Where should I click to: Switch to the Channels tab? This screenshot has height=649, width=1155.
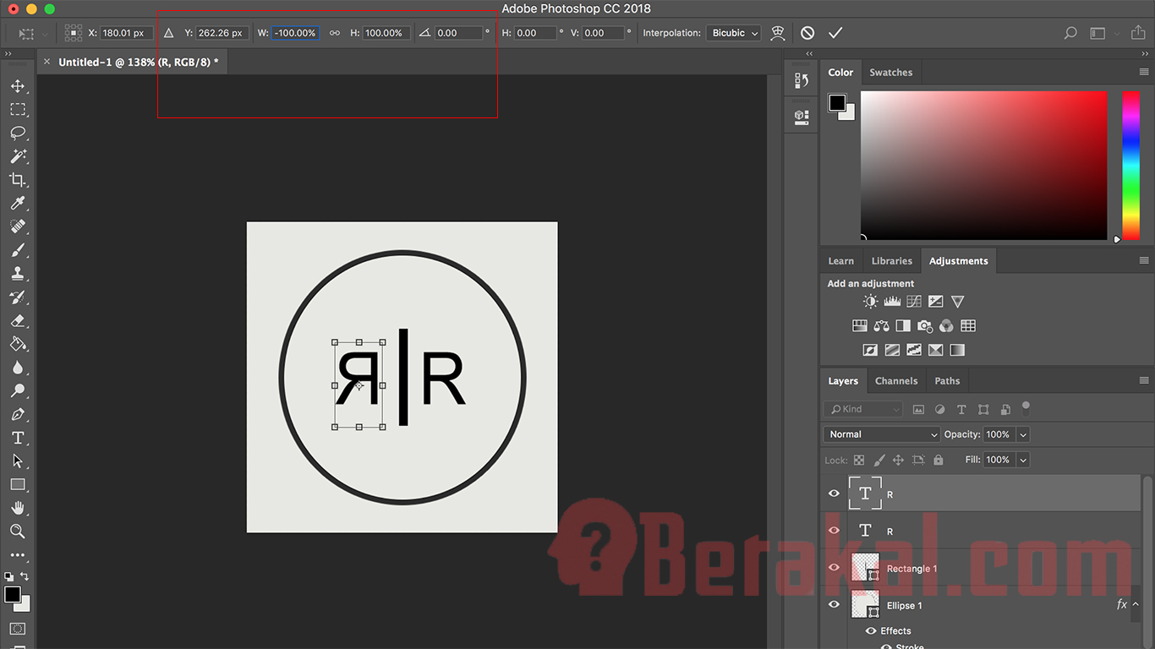coord(896,380)
